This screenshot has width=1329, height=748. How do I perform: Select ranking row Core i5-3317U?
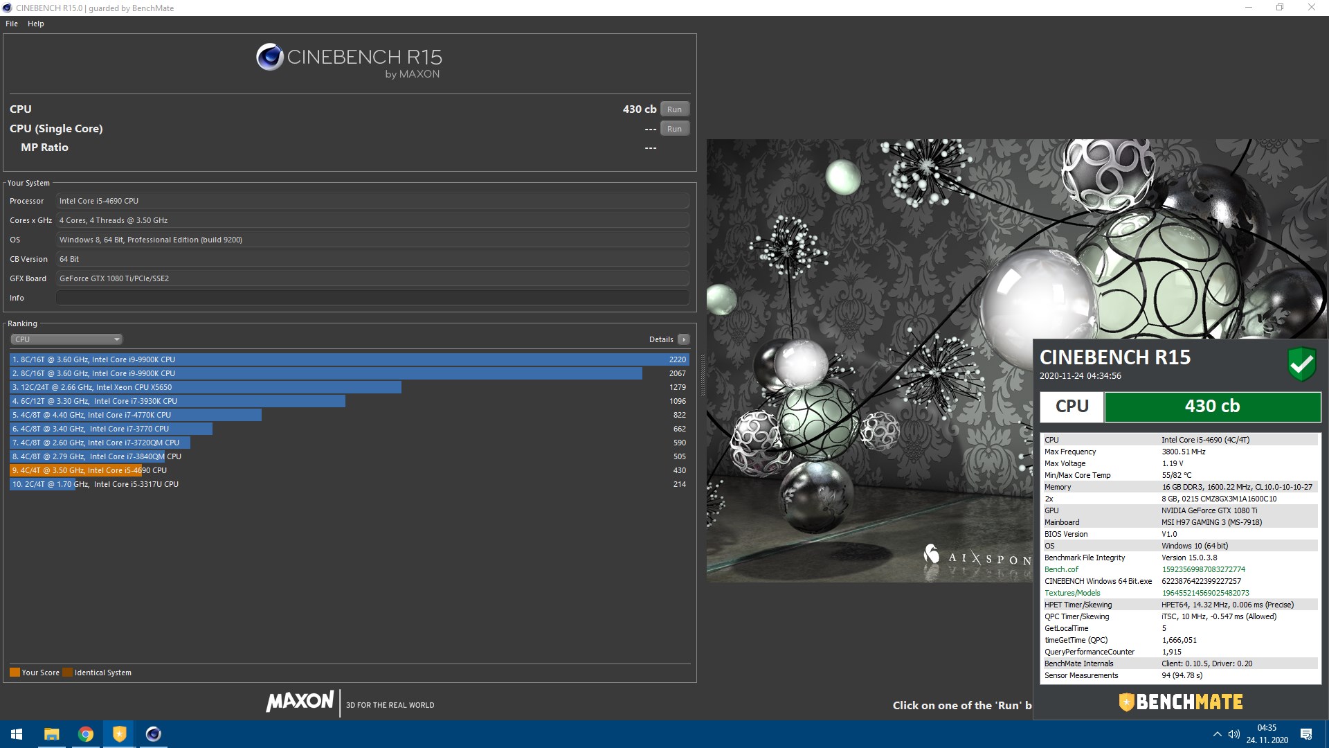click(x=349, y=484)
